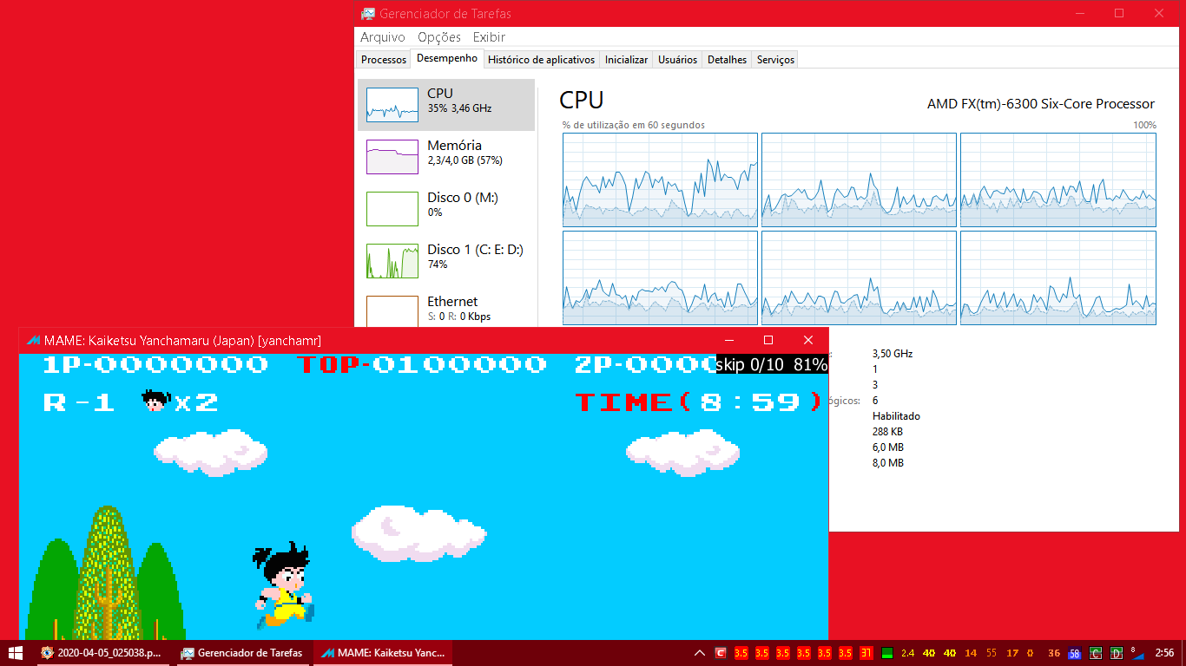Screen dimensions: 1186x666
Task: Maximize the MAME window
Action: pyautogui.click(x=768, y=340)
